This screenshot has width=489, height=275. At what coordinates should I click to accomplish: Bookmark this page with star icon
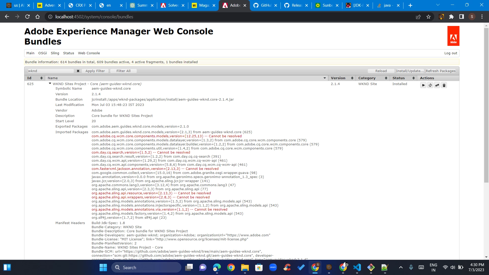coord(428,17)
